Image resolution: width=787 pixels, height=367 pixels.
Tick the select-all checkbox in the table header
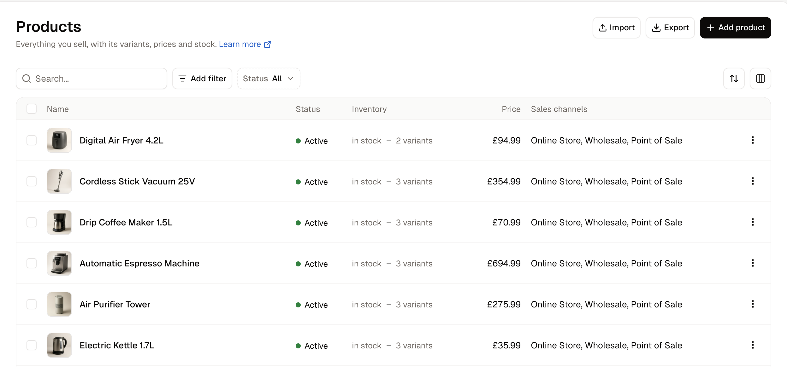click(32, 109)
